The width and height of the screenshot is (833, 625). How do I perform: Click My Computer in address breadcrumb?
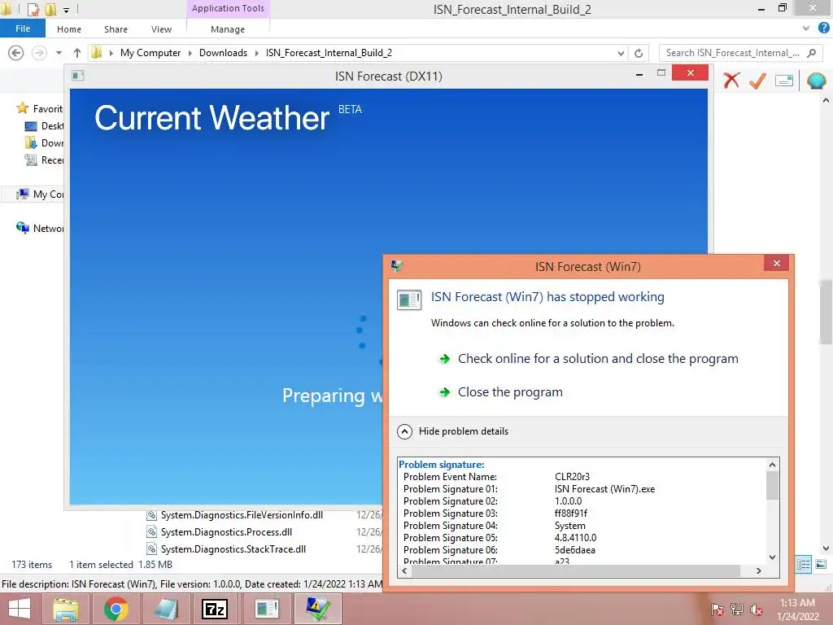pos(150,53)
